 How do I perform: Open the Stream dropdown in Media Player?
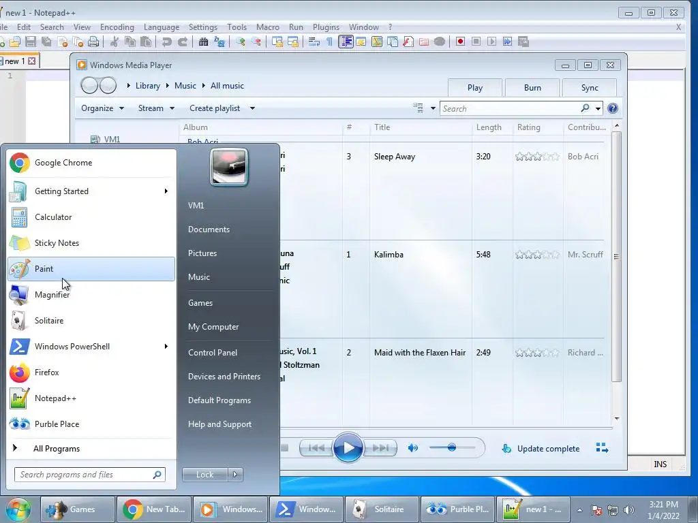(156, 108)
